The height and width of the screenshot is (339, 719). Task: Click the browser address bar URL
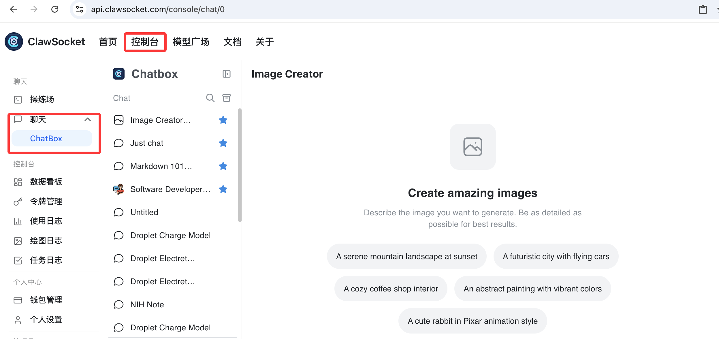tap(158, 10)
